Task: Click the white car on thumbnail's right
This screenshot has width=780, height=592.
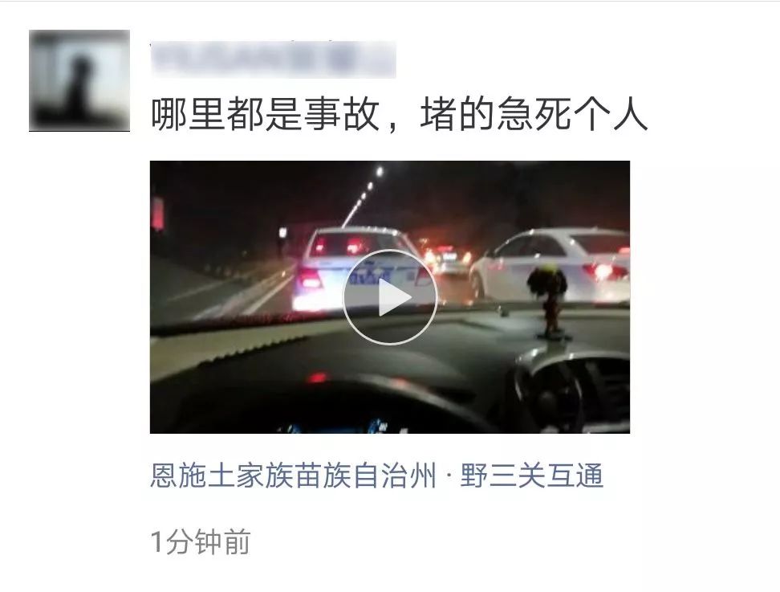Action: (550, 265)
